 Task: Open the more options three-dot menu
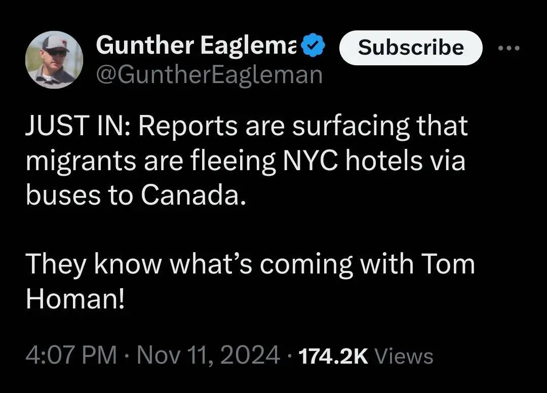(x=509, y=48)
